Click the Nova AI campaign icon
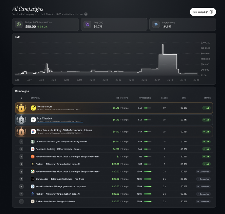This screenshot has height=214, width=225. pyautogui.click(x=32, y=187)
